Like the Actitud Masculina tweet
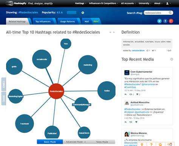 [x=136, y=122]
